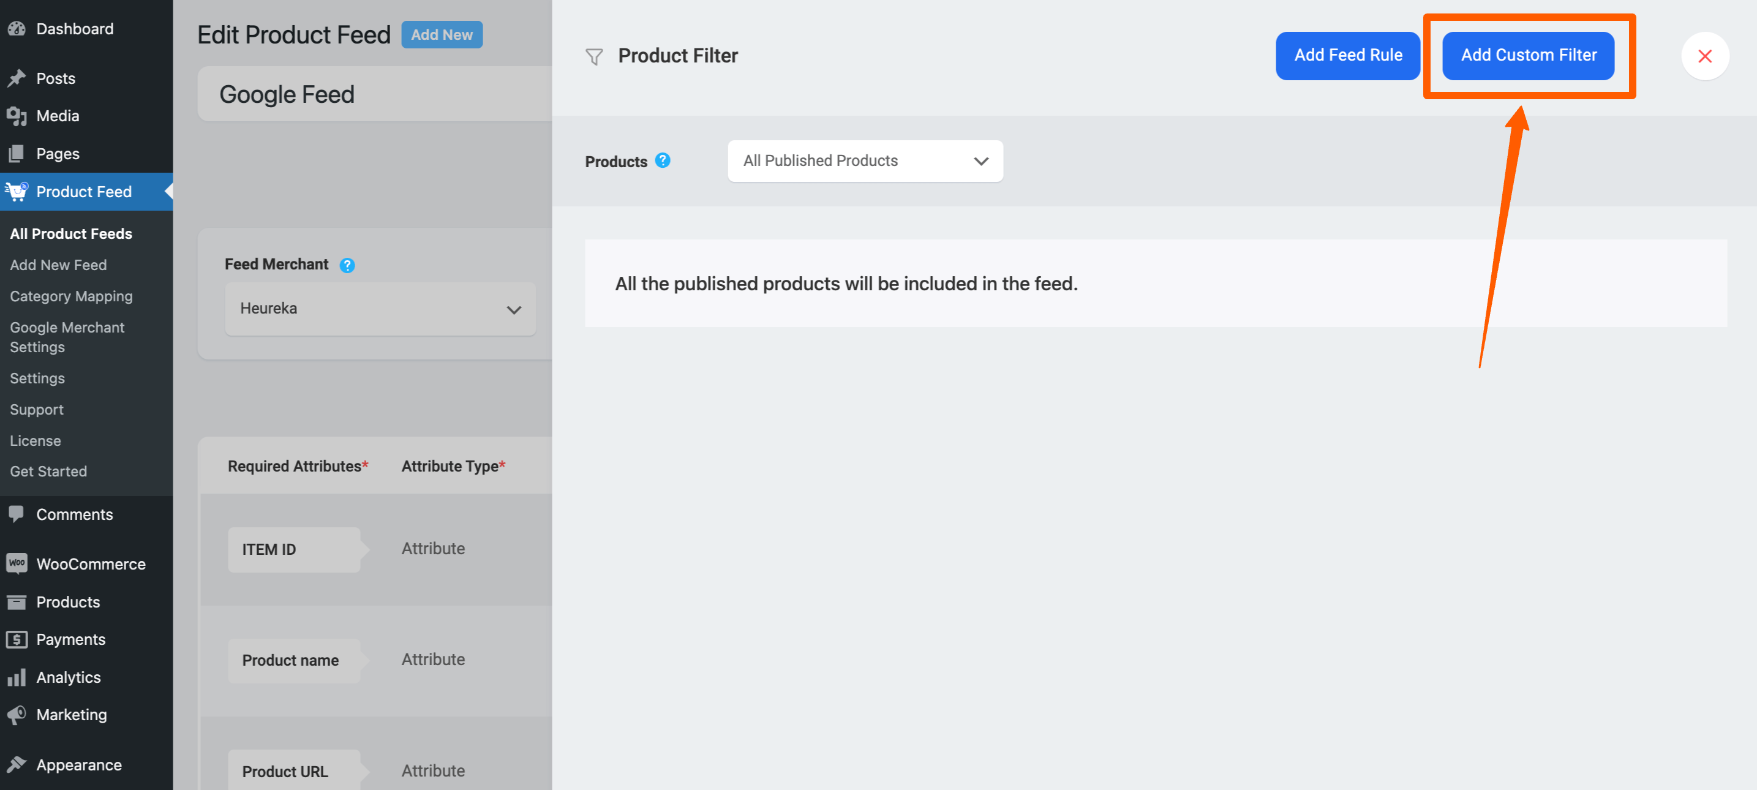
Task: Click the Add New feed button
Action: (x=442, y=35)
